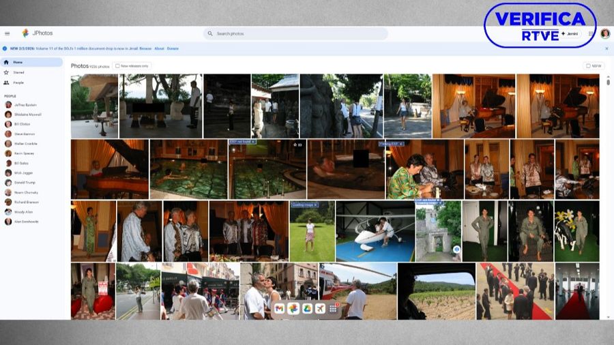Image resolution: width=614 pixels, height=345 pixels.
Task: Open the Drive triangle icon in the dock
Action: [306, 309]
